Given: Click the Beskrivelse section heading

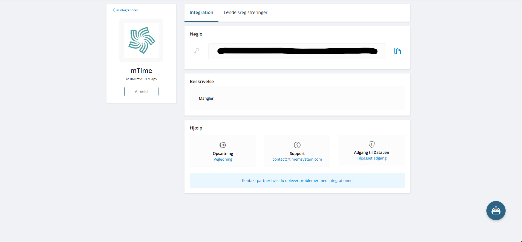Looking at the screenshot, I should click(x=202, y=81).
